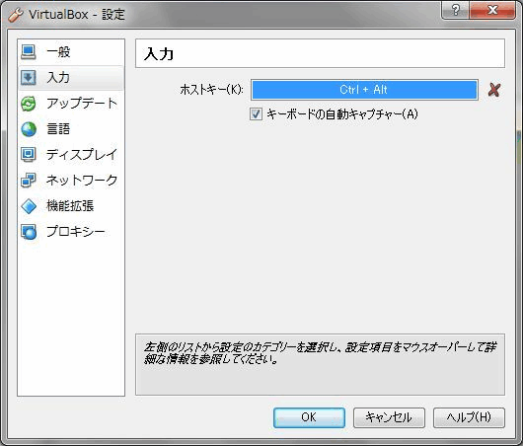Open the ネットワーク settings category

[x=82, y=181]
